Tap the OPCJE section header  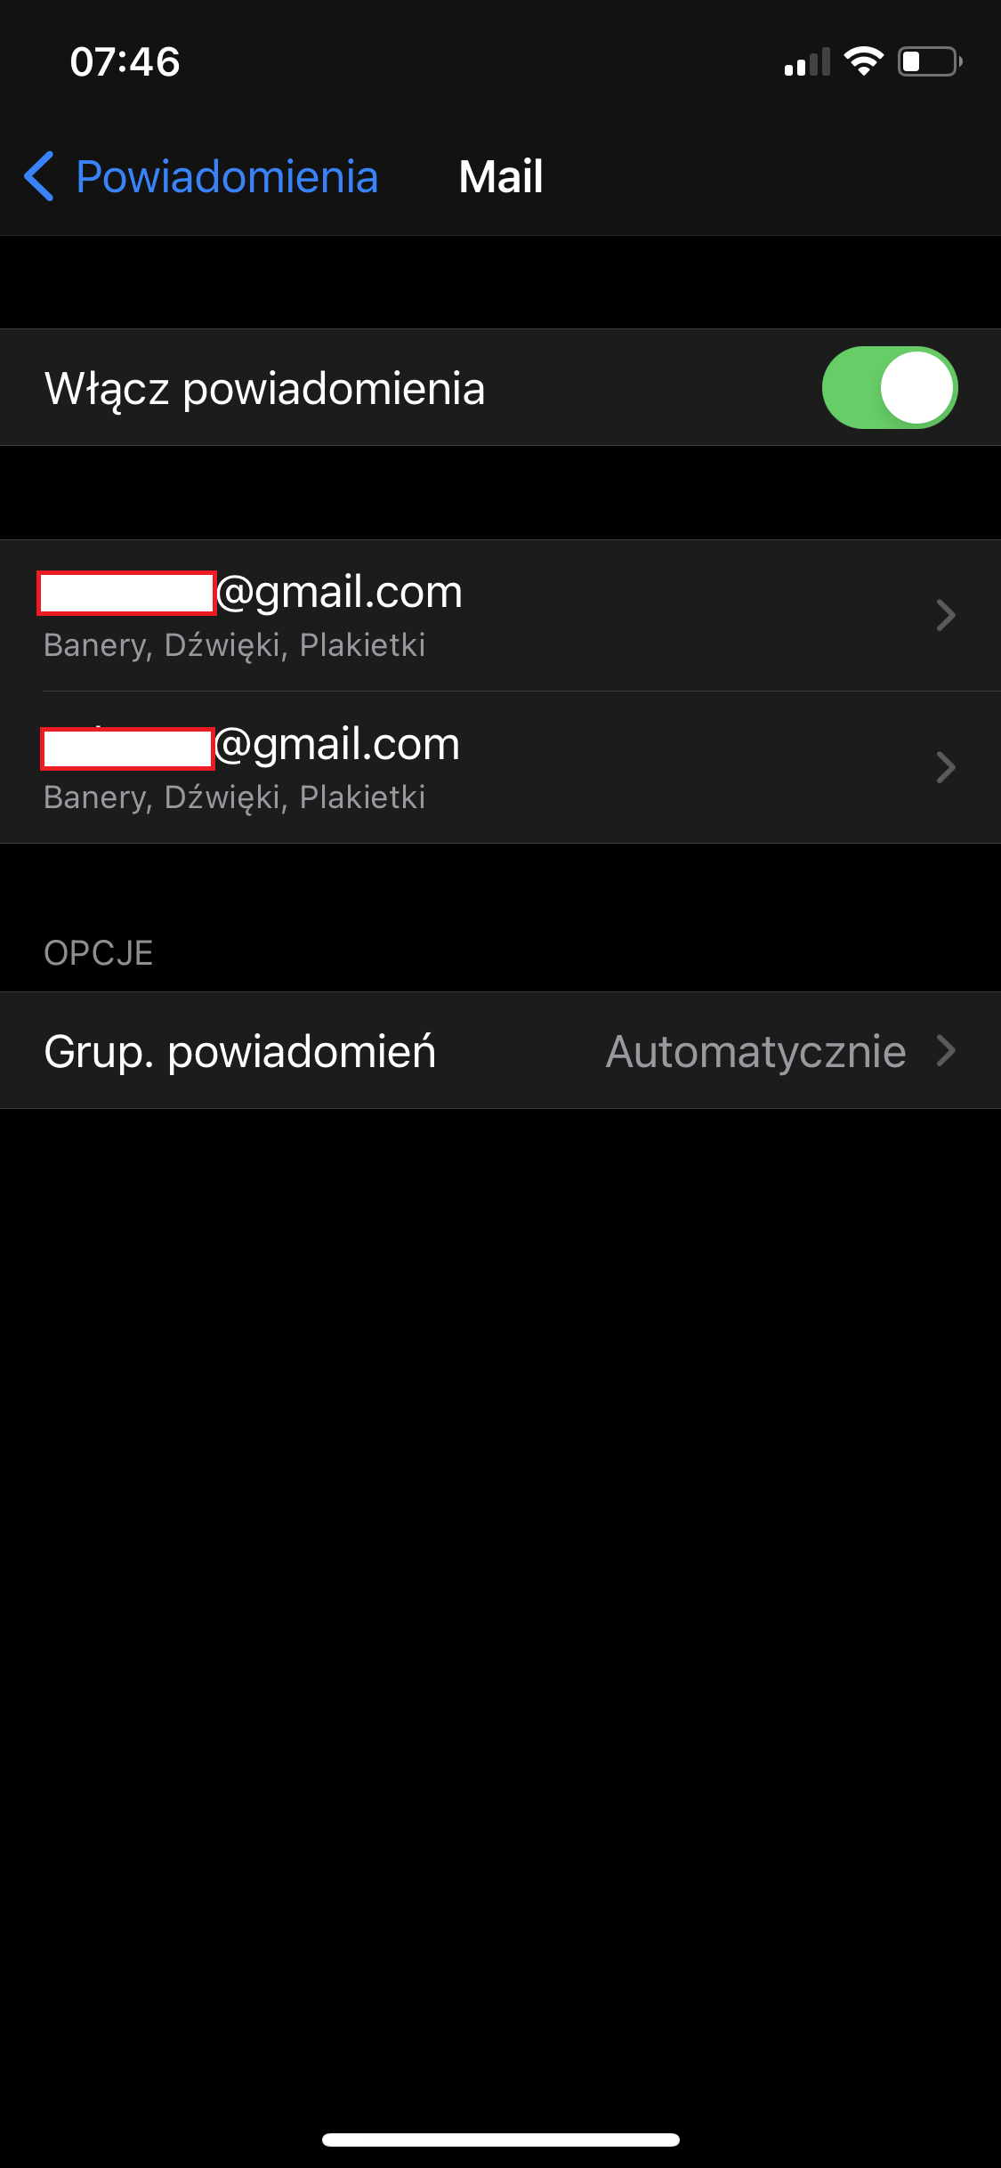point(99,953)
